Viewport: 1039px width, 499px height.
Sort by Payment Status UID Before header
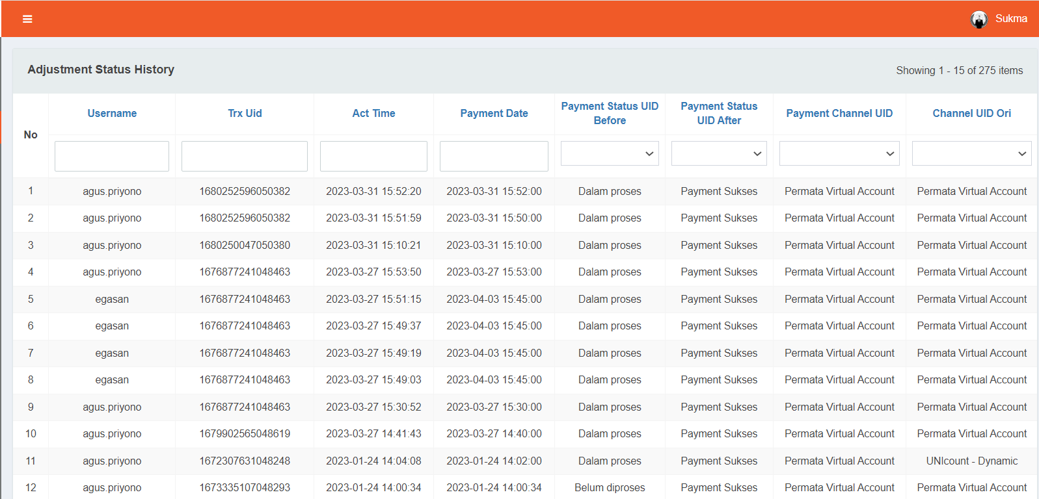[610, 113]
